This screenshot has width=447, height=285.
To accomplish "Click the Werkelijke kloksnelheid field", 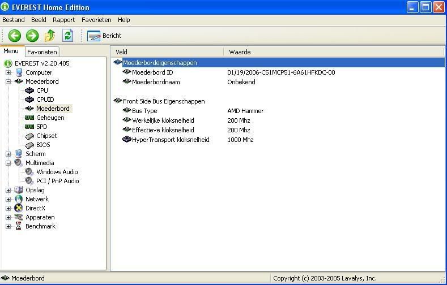I will point(163,120).
